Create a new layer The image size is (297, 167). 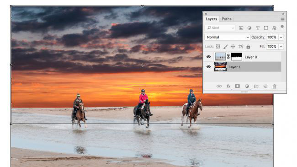coord(265,86)
